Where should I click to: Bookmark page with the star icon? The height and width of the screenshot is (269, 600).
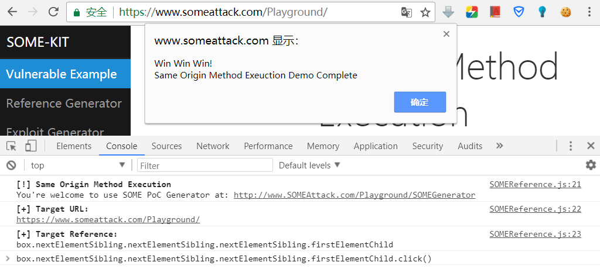[x=425, y=13]
